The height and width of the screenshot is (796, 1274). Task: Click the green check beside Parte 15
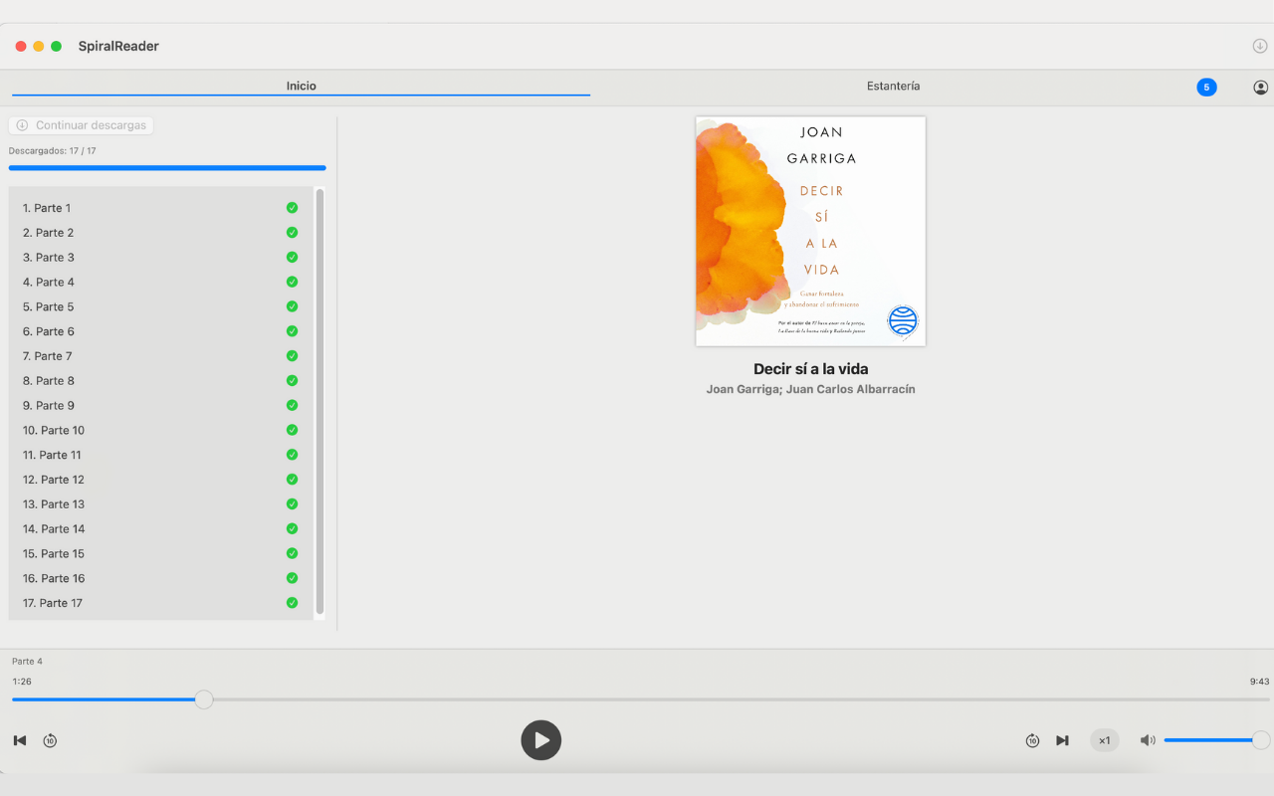point(292,554)
